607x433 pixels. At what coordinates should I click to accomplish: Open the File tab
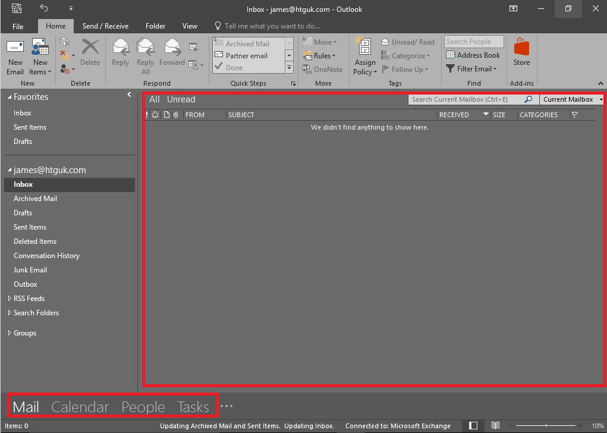[x=18, y=26]
